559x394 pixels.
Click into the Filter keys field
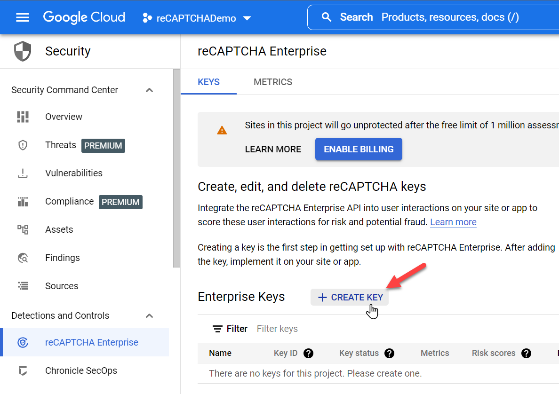click(277, 329)
